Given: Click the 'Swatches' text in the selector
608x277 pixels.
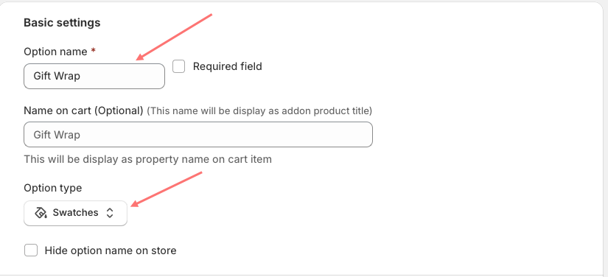Looking at the screenshot, I should [x=76, y=213].
